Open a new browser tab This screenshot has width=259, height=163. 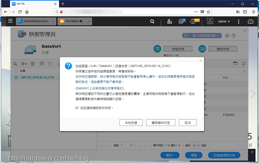click(63, 4)
